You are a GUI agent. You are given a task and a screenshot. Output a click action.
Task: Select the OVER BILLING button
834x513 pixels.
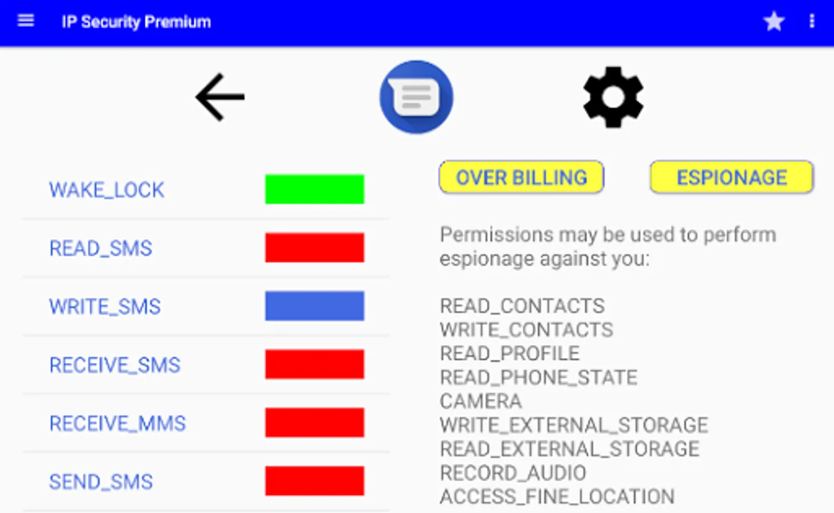point(521,177)
